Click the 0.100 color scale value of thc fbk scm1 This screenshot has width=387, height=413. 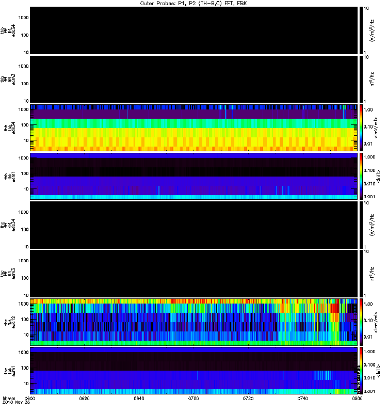(369, 365)
